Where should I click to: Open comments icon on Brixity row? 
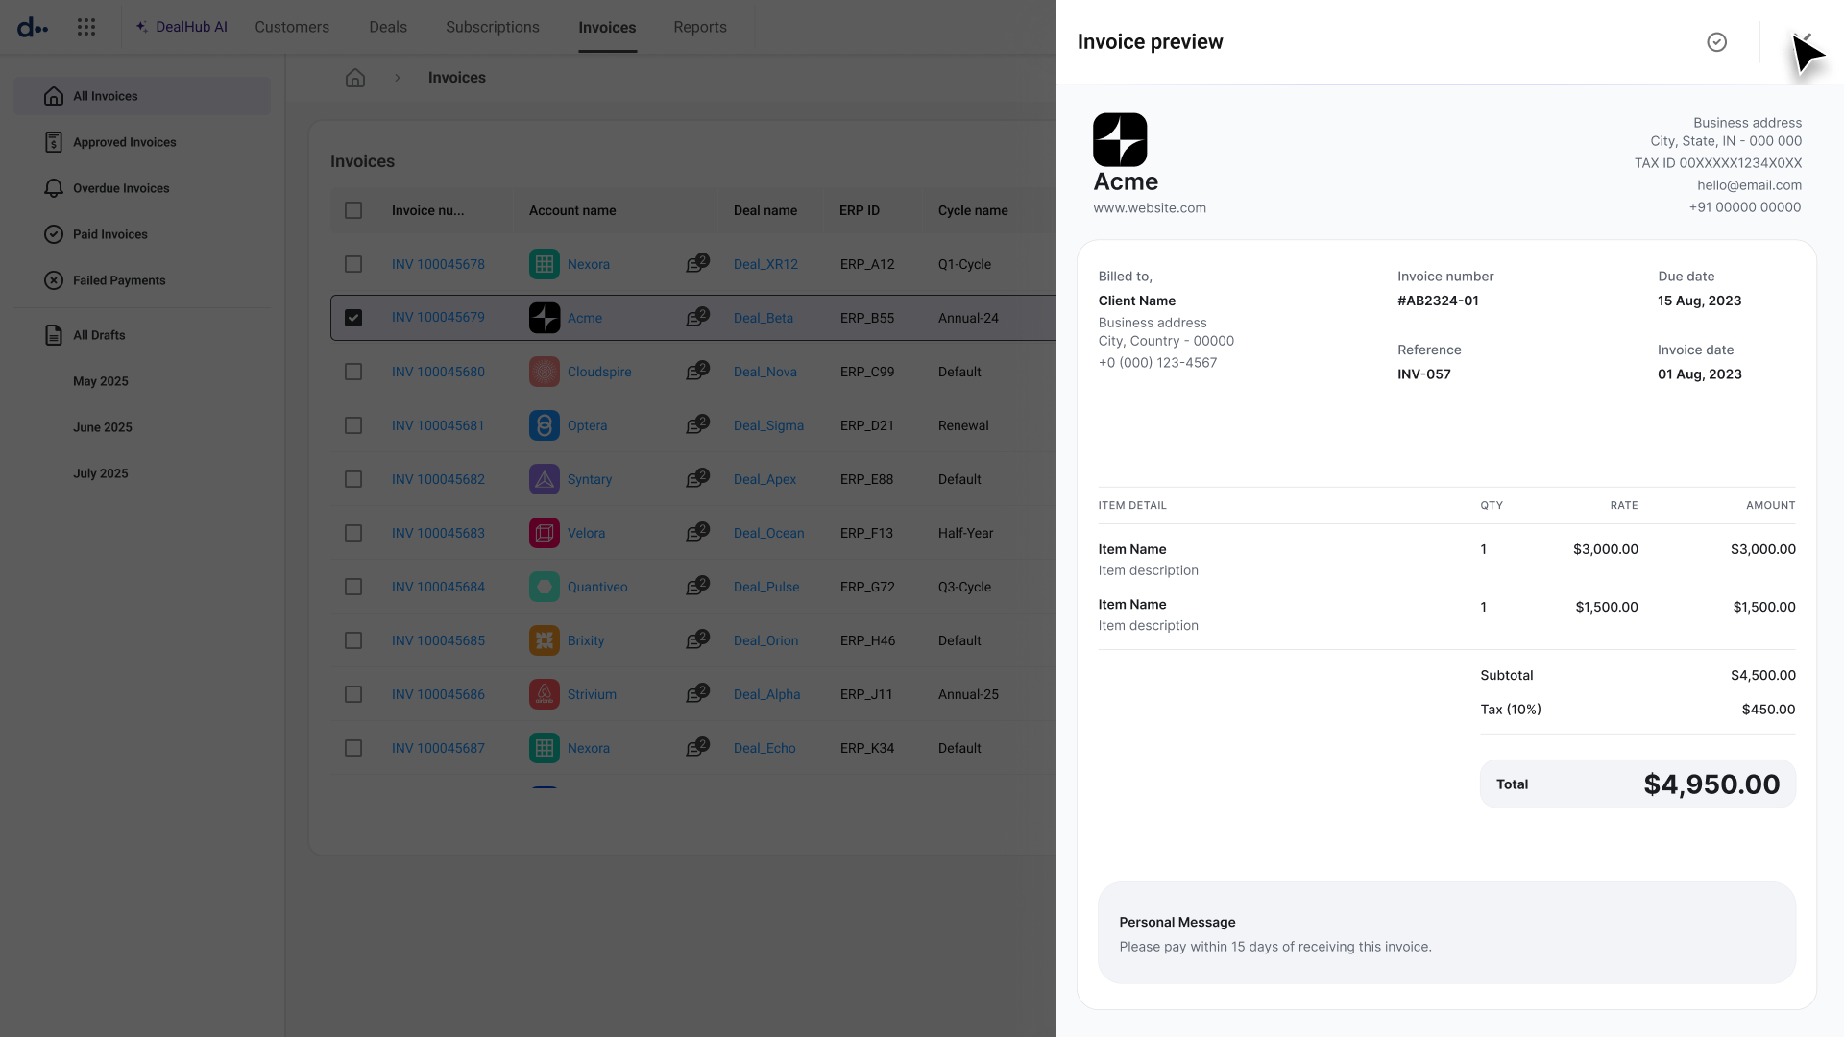(x=696, y=640)
